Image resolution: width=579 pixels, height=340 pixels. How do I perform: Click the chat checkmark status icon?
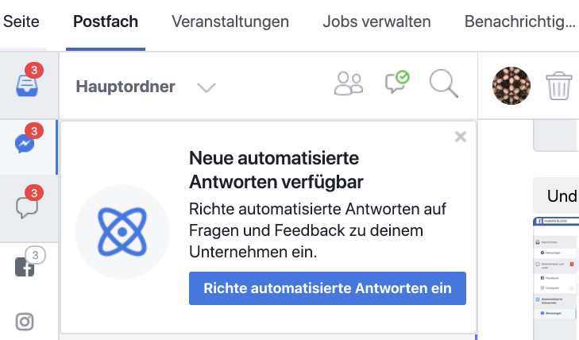point(396,83)
